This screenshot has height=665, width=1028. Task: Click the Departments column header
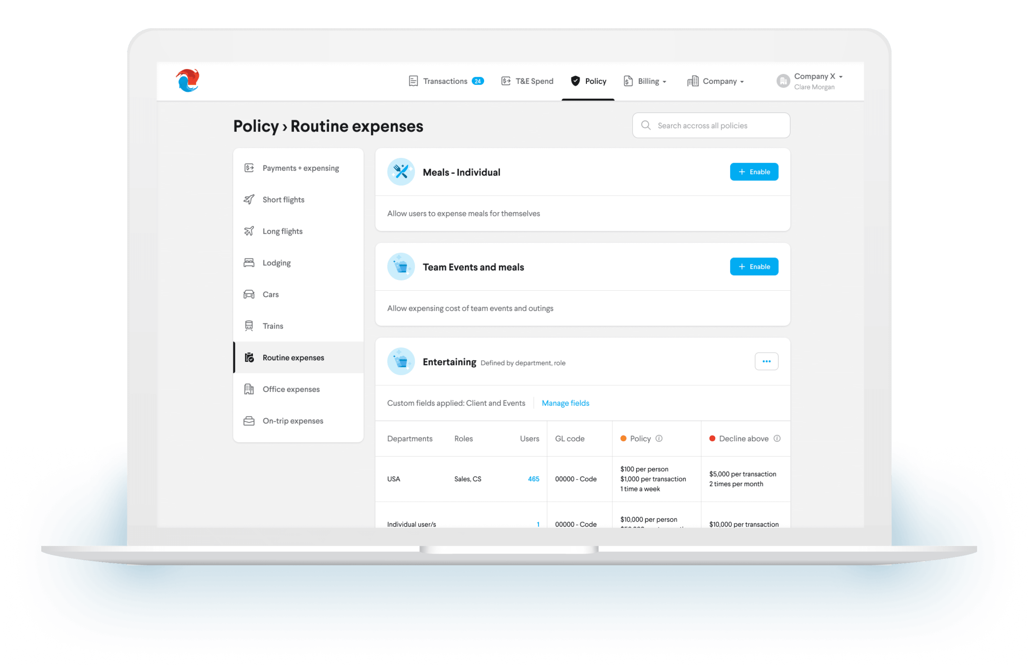pyautogui.click(x=409, y=438)
